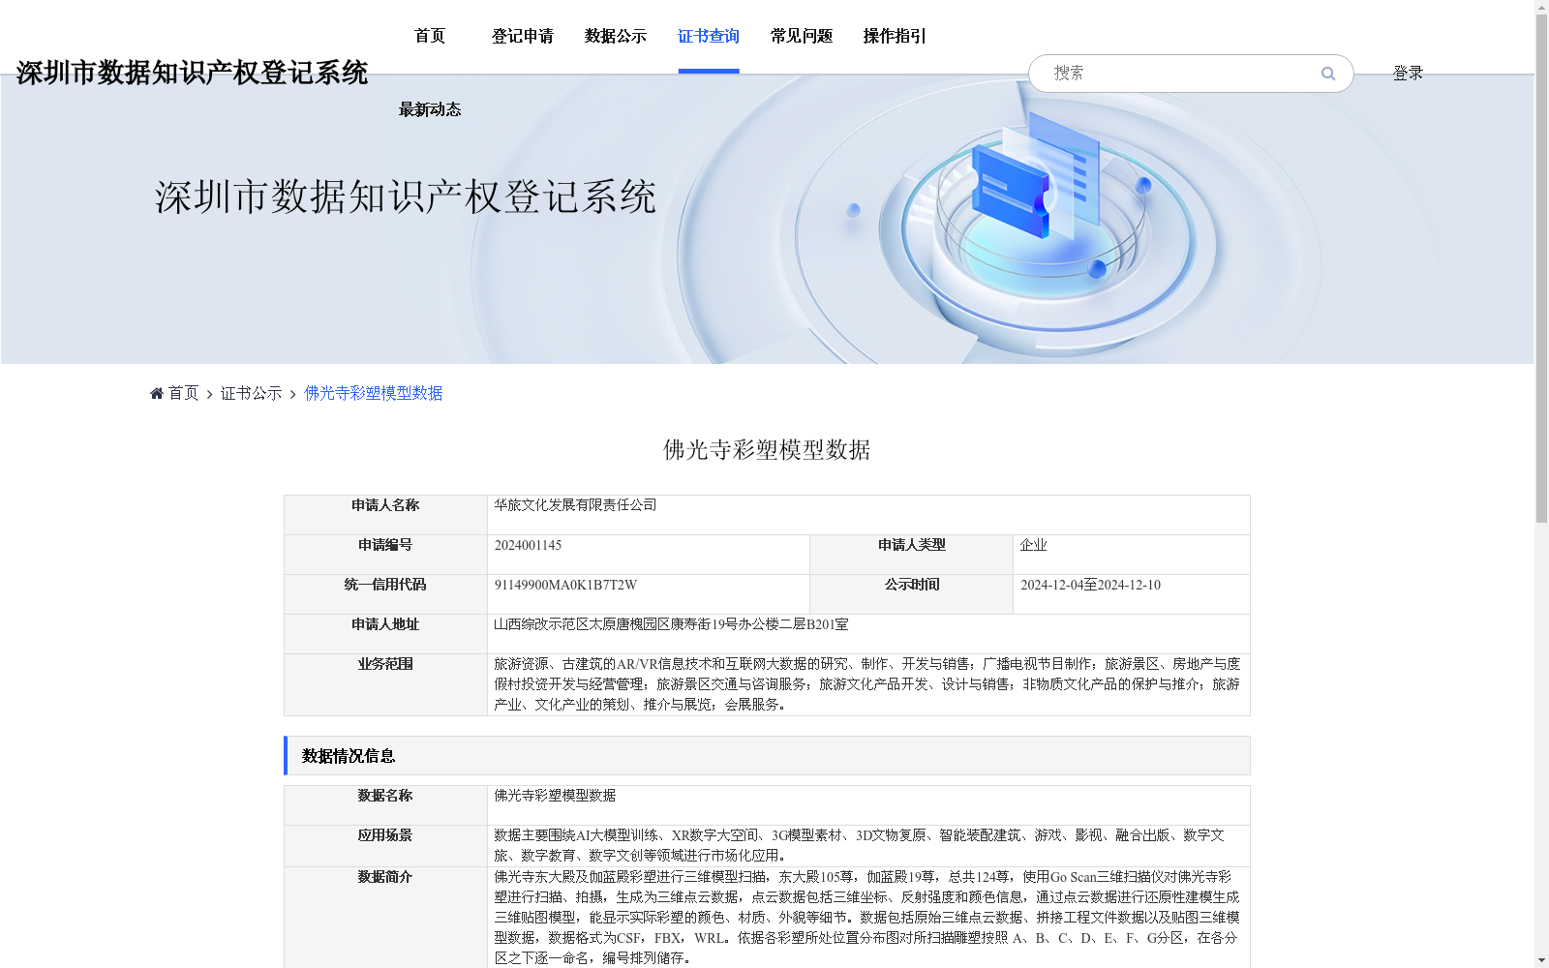This screenshot has width=1549, height=968.
Task: Click credit code 91149900MA0K1B7T2W
Action: pos(565,585)
